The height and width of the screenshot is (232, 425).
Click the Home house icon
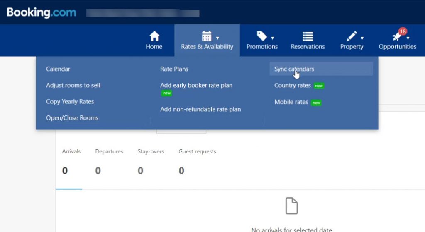pyautogui.click(x=154, y=36)
